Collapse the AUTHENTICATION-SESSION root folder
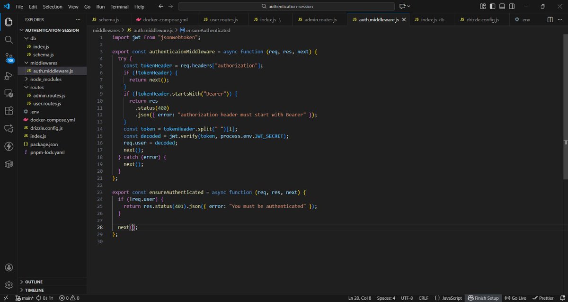Image resolution: width=568 pixels, height=302 pixels. click(52, 30)
